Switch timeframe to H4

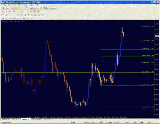coord(20,18)
